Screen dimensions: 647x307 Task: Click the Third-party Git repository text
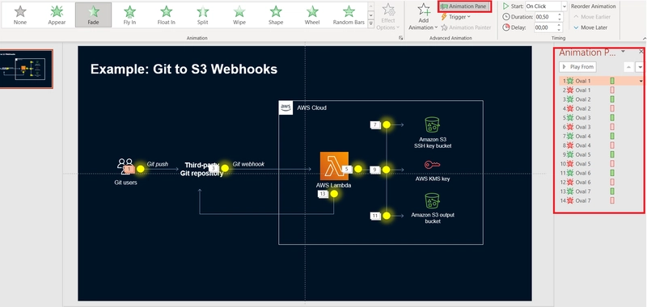[x=201, y=170]
